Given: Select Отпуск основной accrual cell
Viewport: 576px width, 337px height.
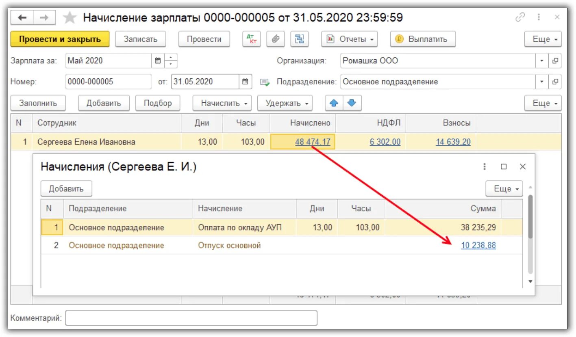Looking at the screenshot, I should pyautogui.click(x=244, y=245).
